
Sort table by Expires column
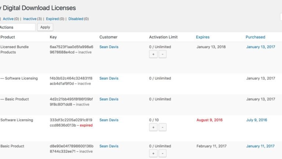(x=203, y=37)
